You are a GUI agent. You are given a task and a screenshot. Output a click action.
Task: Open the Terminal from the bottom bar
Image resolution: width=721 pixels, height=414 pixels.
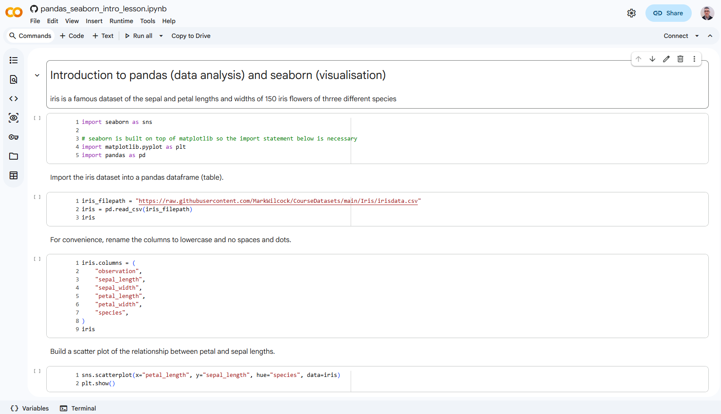78,408
